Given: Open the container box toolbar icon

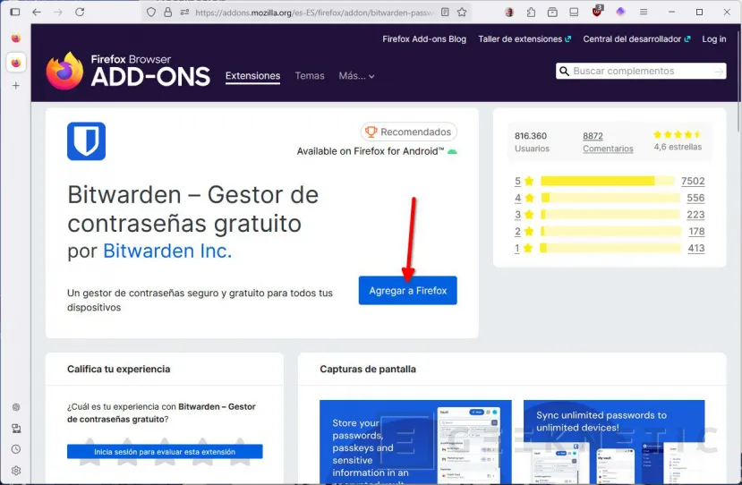Looking at the screenshot, I should [x=552, y=13].
